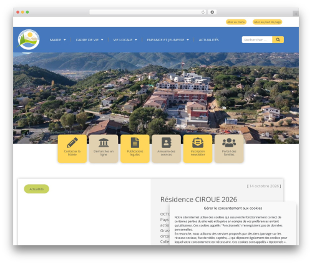Click the Gérer le consentement aux cookies heading
The height and width of the screenshot is (264, 312).
pyautogui.click(x=233, y=208)
